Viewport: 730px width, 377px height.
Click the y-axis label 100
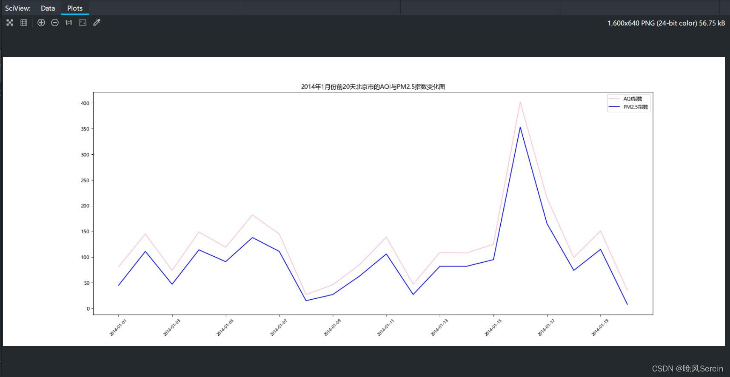coord(85,257)
